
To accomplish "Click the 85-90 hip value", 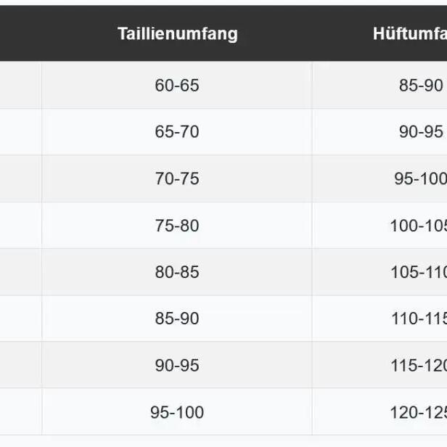I will pos(421,85).
